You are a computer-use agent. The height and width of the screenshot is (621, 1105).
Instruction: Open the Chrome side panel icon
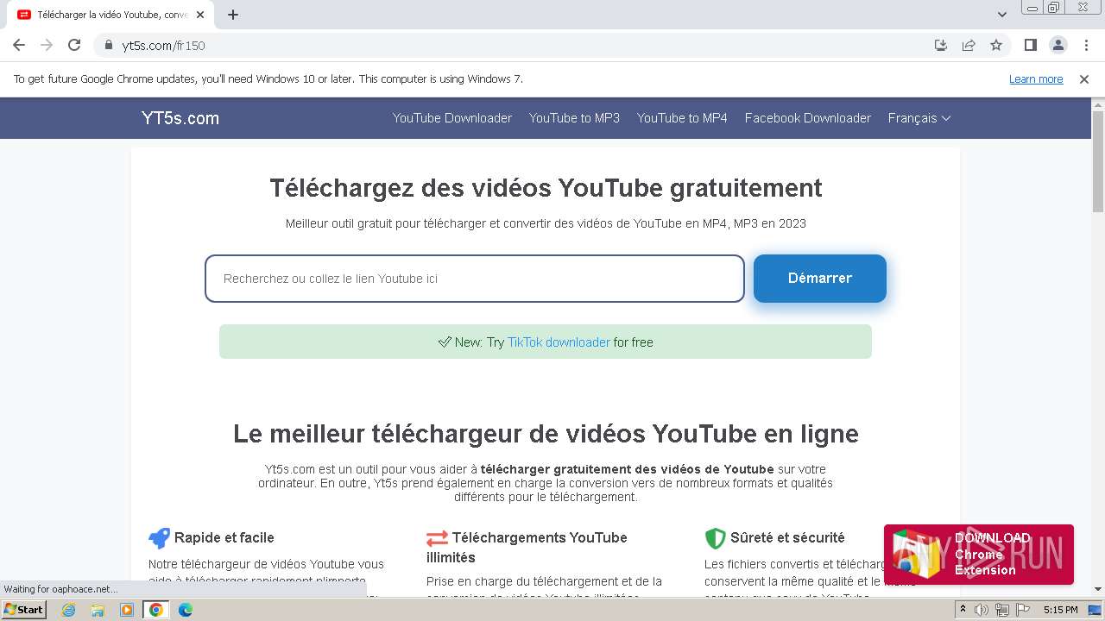tap(1030, 45)
